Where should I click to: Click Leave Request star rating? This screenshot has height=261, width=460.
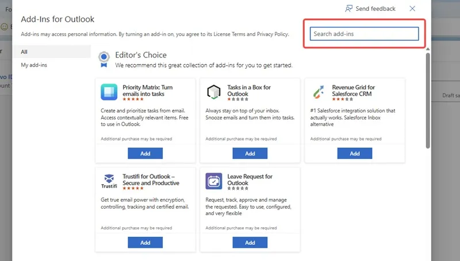point(237,188)
